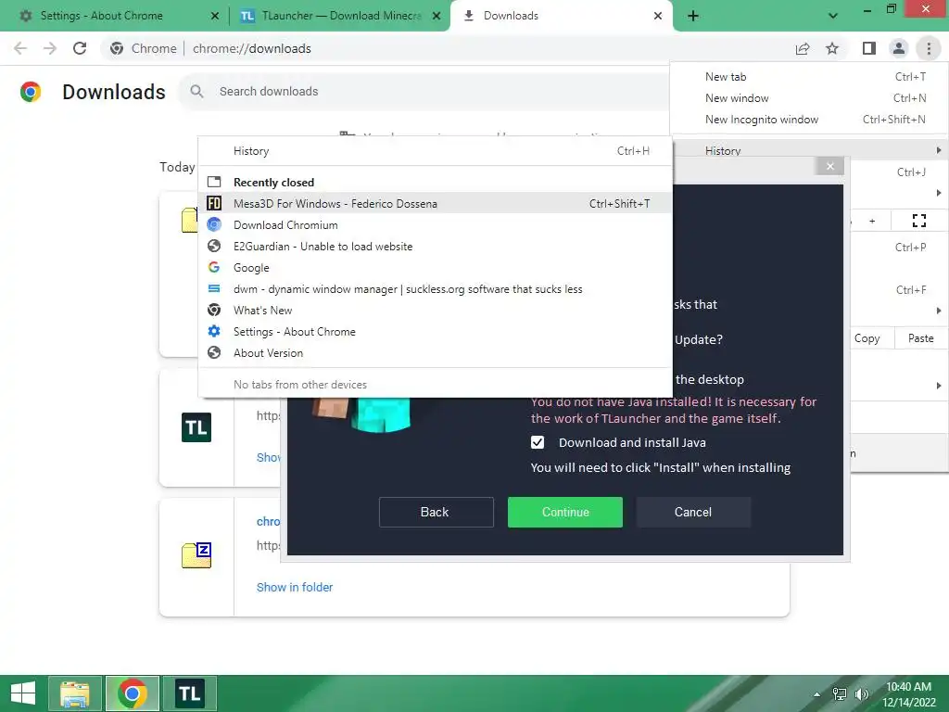Toggle Download and install Java checkbox
Image resolution: width=949 pixels, height=712 pixels.
pyautogui.click(x=538, y=442)
